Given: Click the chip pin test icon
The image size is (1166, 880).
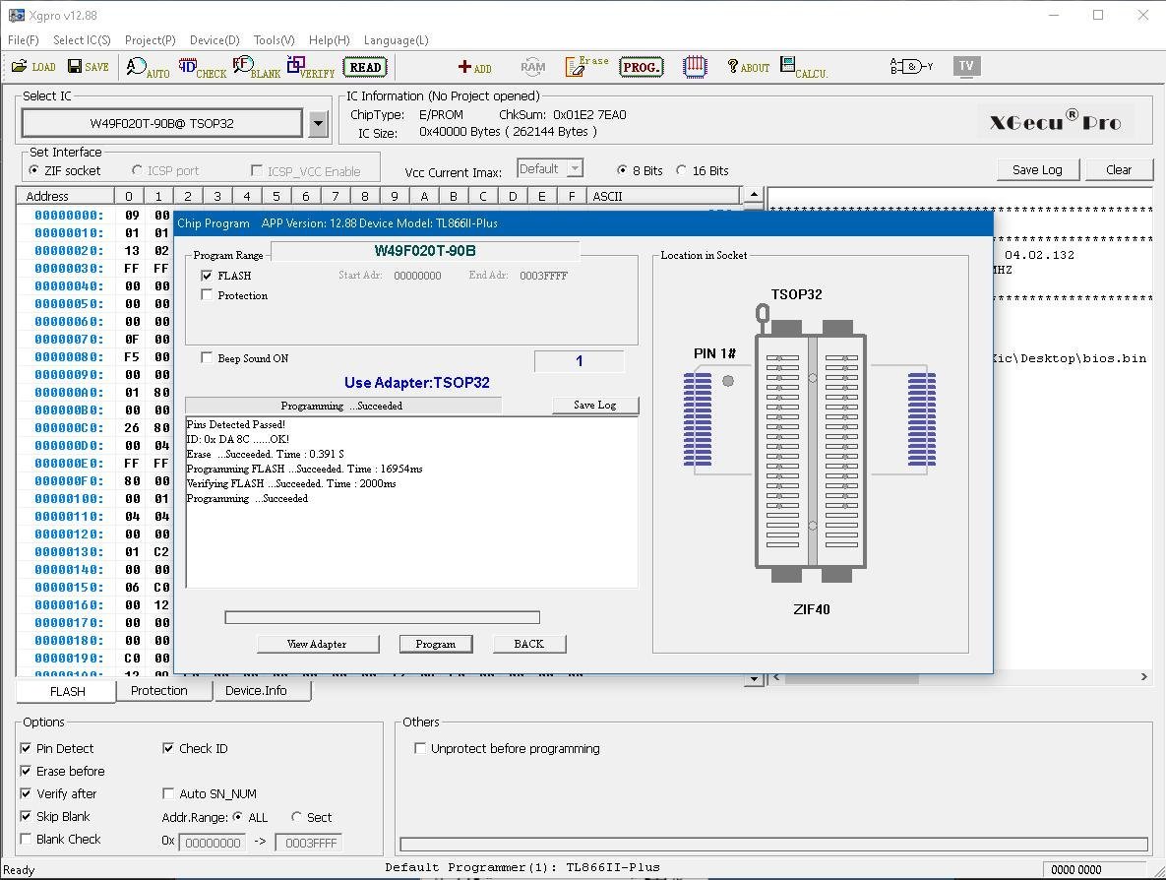Looking at the screenshot, I should pyautogui.click(x=695, y=67).
